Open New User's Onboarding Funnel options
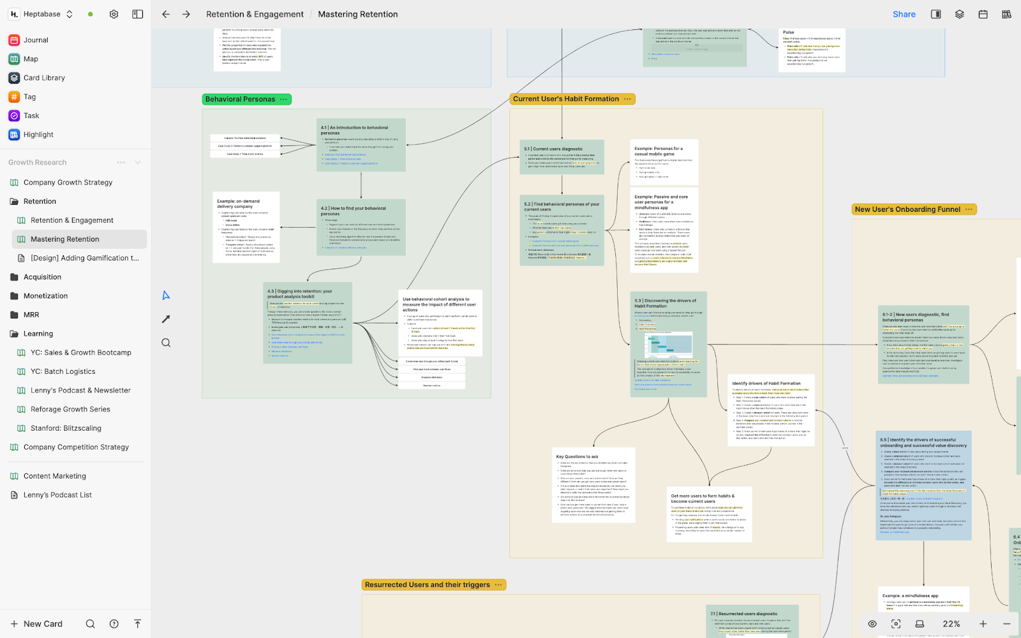 point(969,209)
